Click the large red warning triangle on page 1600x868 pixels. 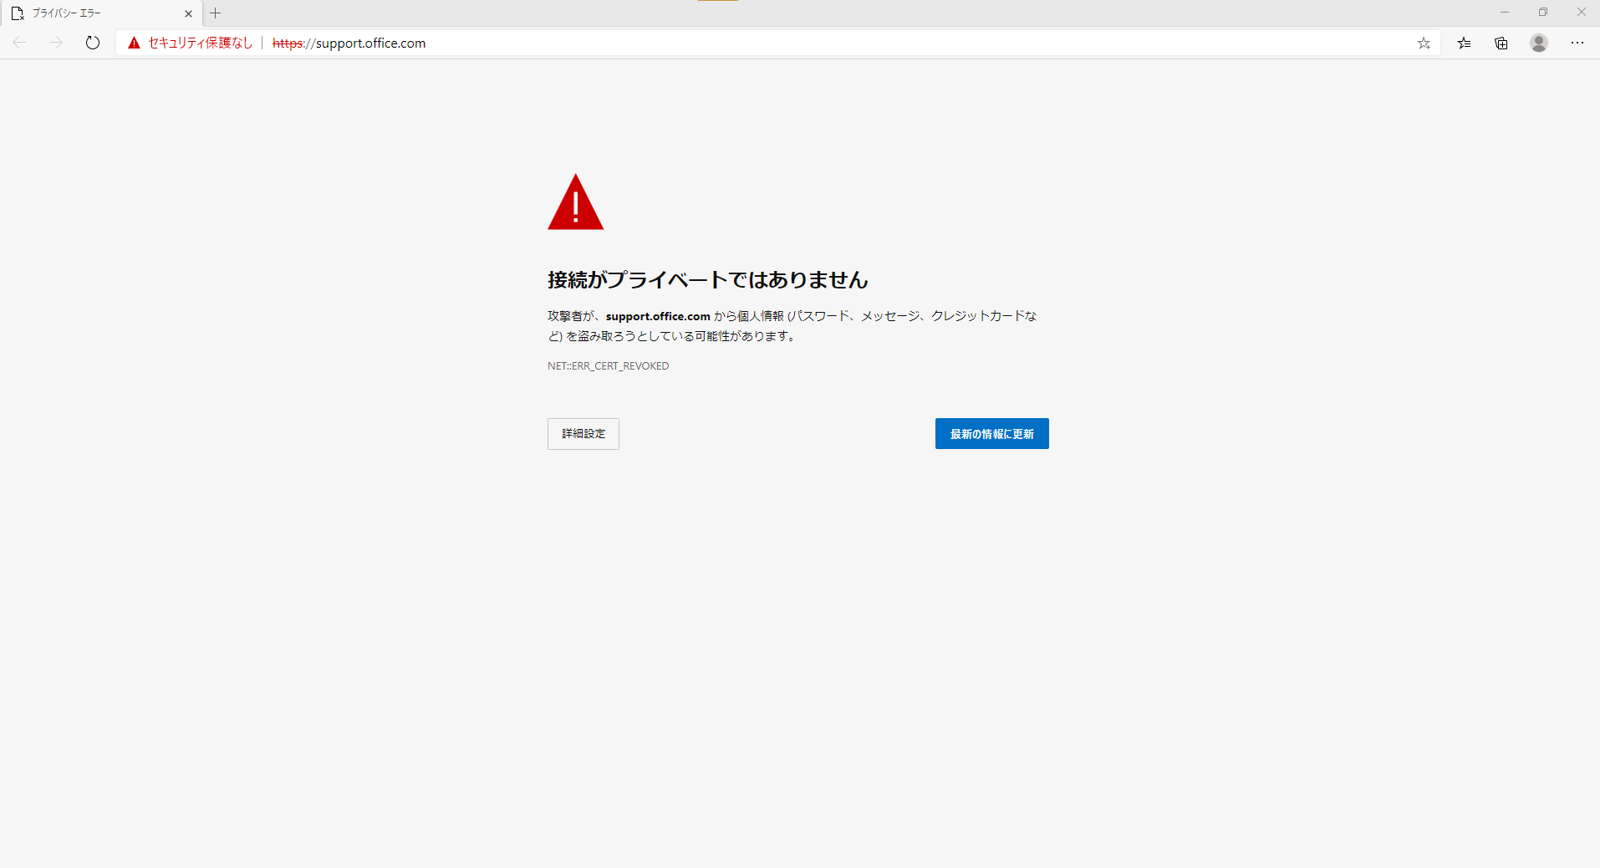point(575,202)
